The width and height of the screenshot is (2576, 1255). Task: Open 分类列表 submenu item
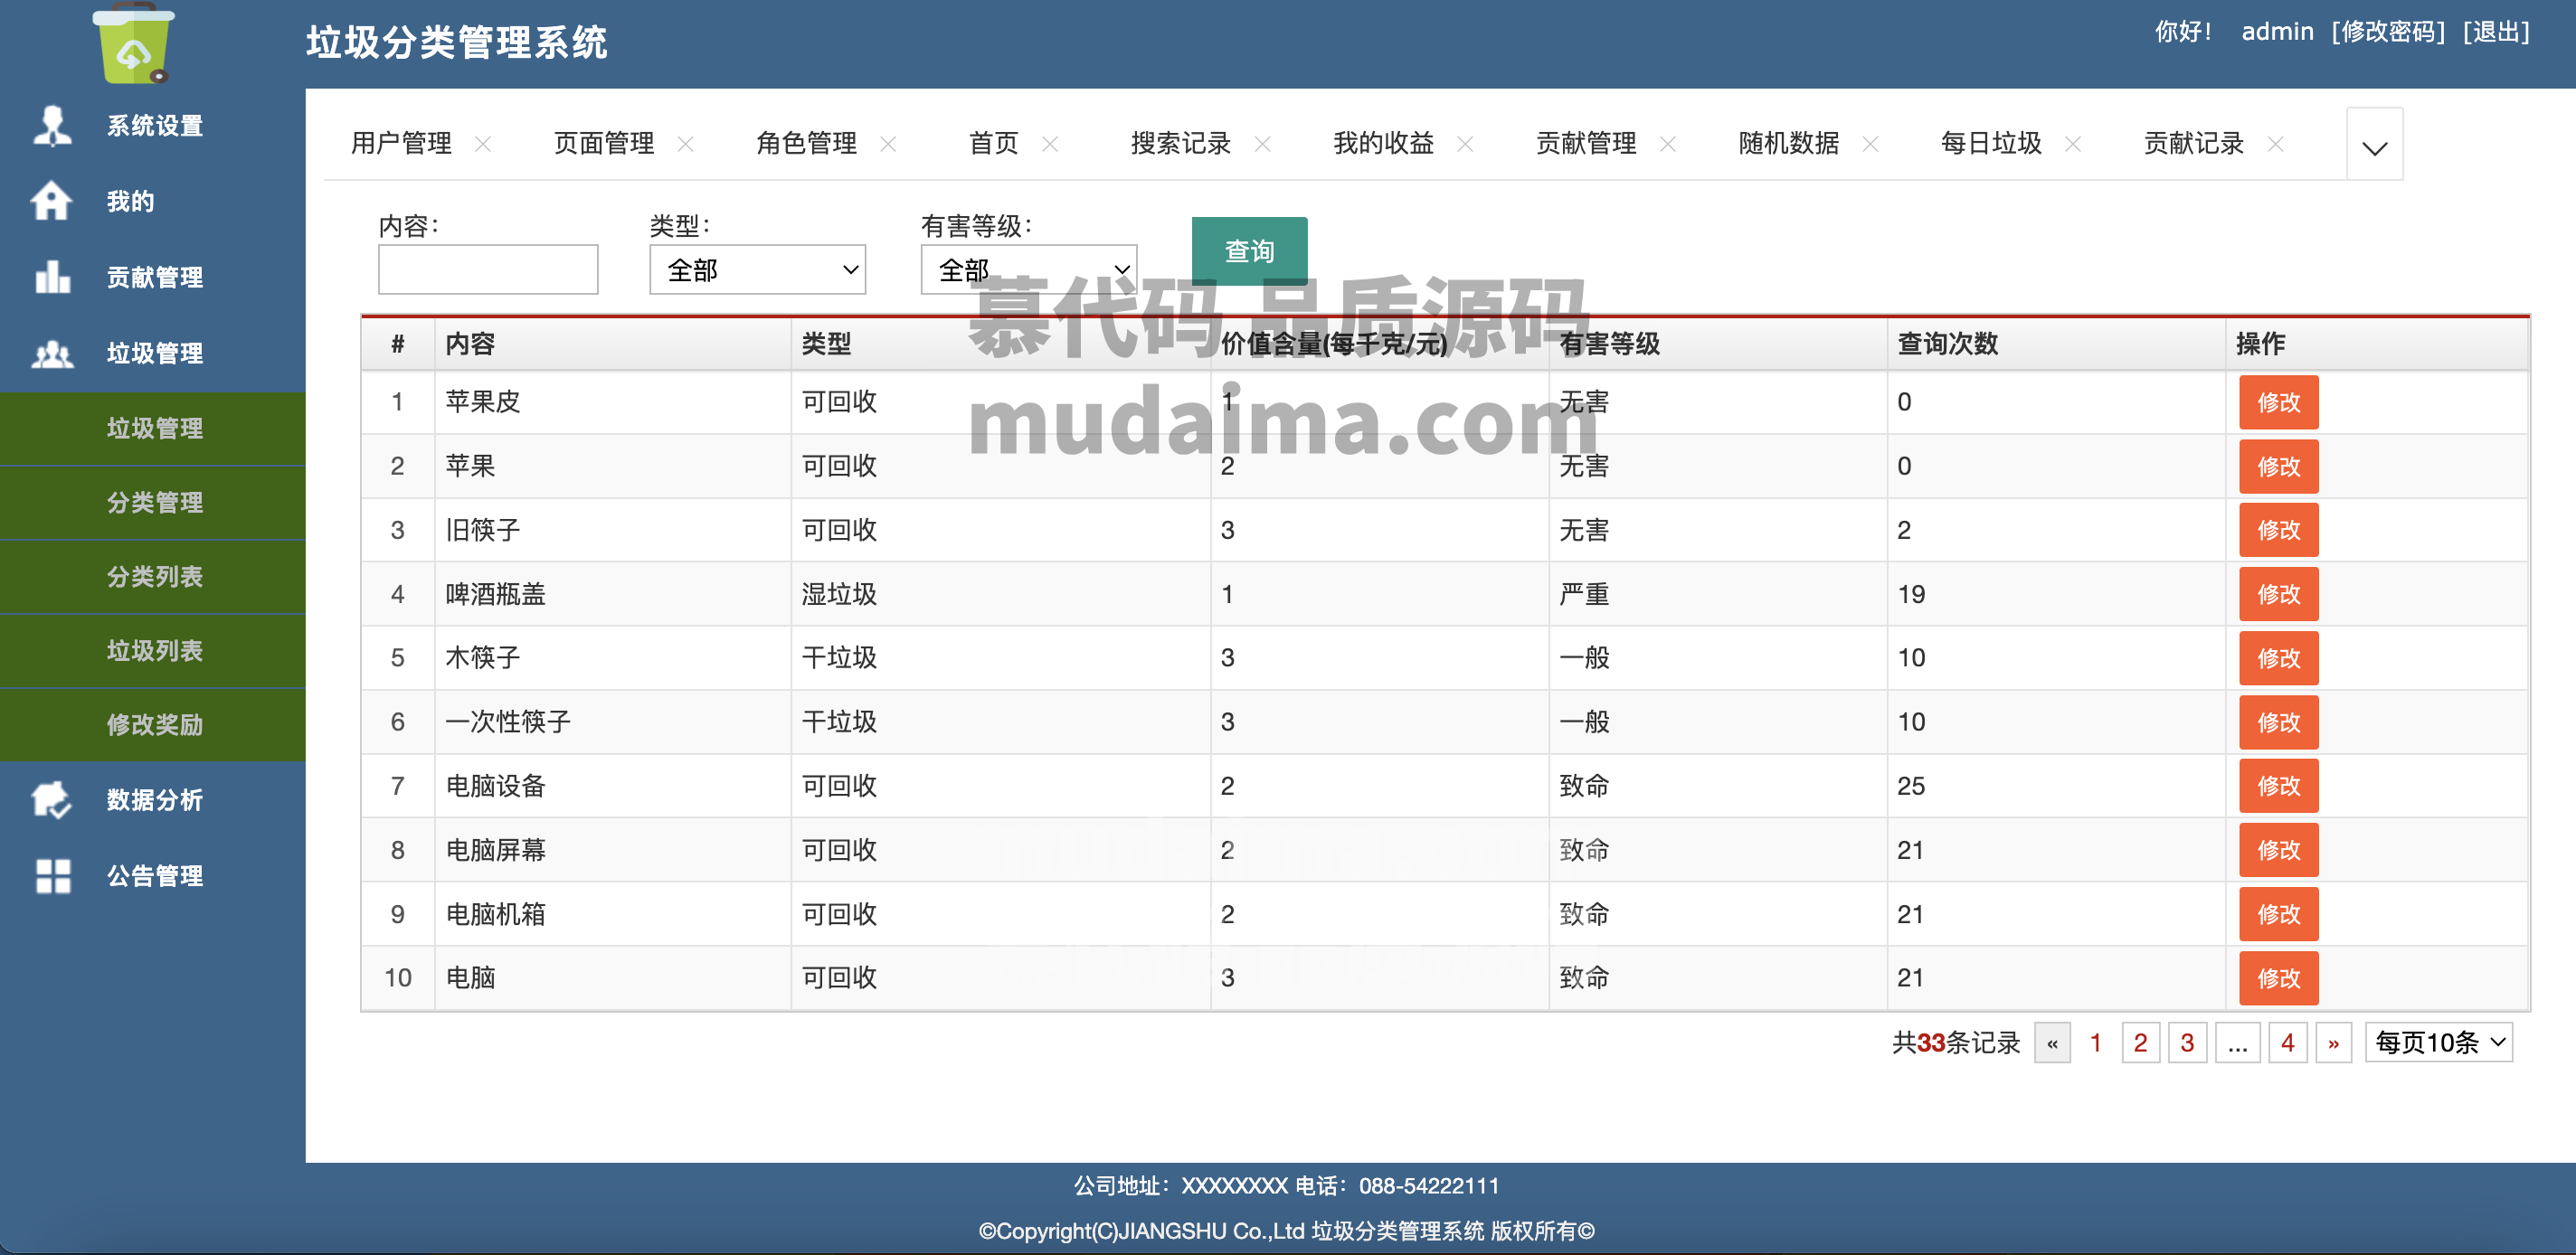(x=154, y=577)
